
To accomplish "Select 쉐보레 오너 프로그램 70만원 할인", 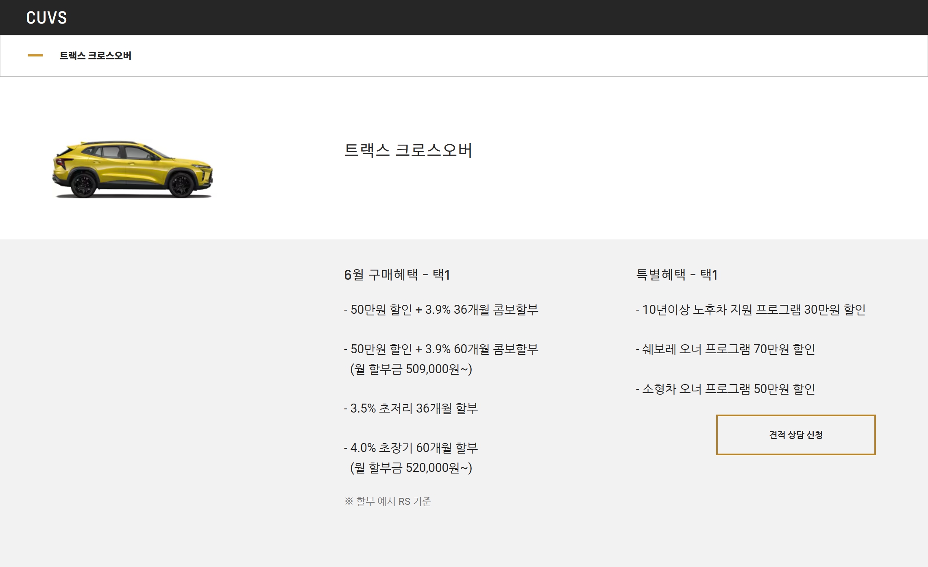I will (x=725, y=349).
